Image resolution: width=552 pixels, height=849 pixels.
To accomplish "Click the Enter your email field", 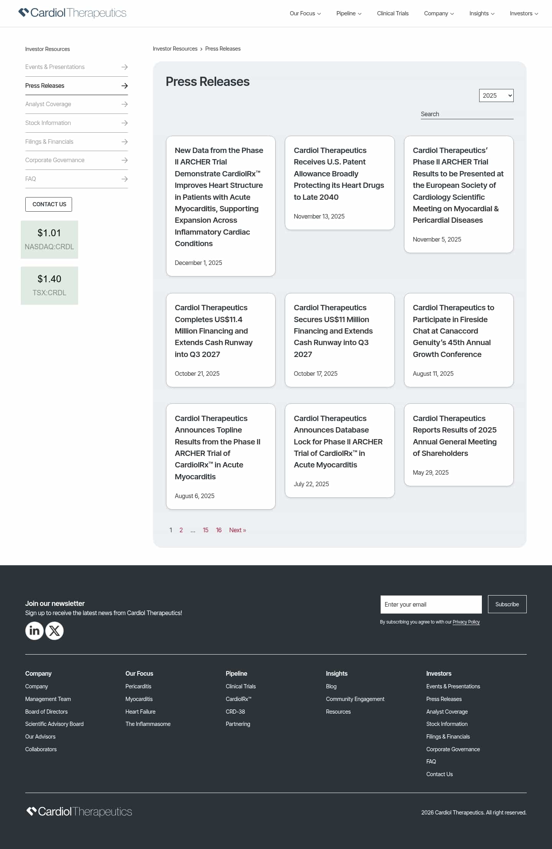I will point(431,604).
